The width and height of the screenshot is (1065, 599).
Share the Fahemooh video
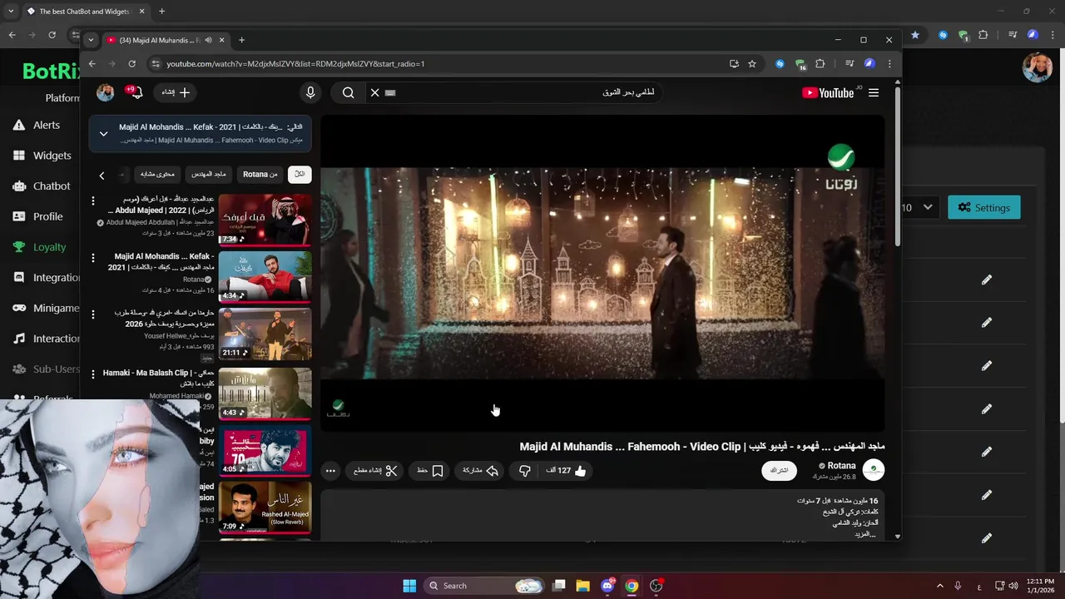[x=480, y=471]
